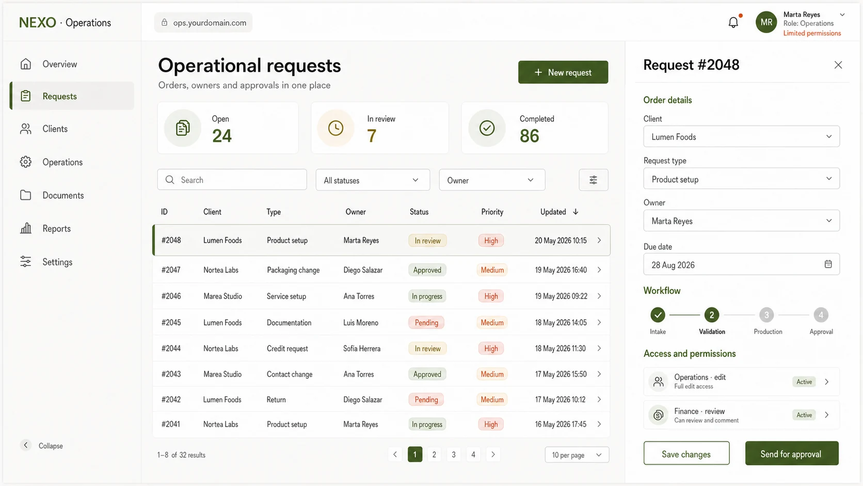Sort by Priority column header

(492, 212)
